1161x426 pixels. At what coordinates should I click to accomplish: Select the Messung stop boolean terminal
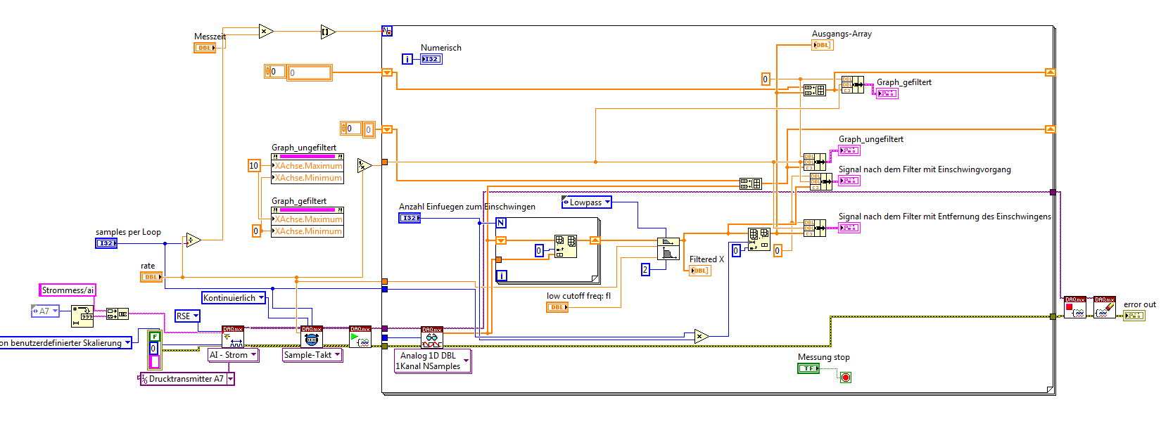tap(808, 368)
